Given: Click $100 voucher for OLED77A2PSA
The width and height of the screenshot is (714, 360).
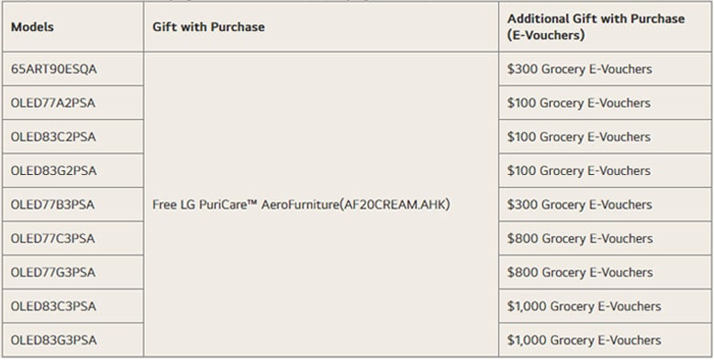Looking at the screenshot, I should click(579, 104).
